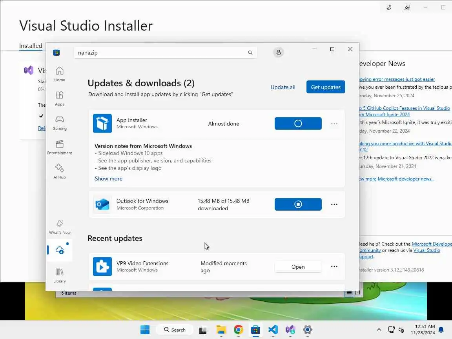Switch to Visual Studio Installer taskbar icon
This screenshot has height=339, width=452.
tap(290, 330)
